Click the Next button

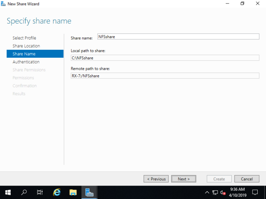pos(184,179)
